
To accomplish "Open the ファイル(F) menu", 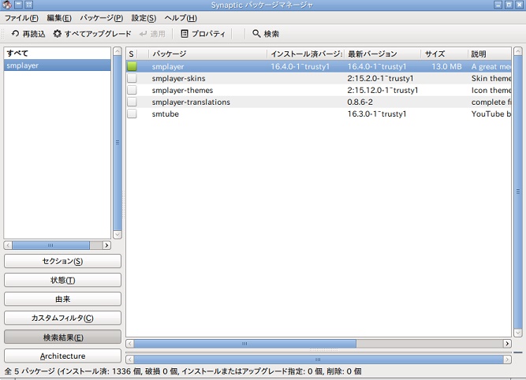I will [x=21, y=18].
